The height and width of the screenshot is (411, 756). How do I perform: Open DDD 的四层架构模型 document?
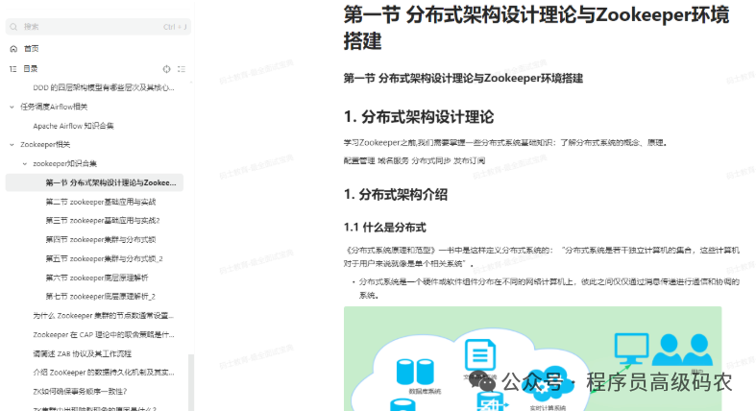[103, 87]
